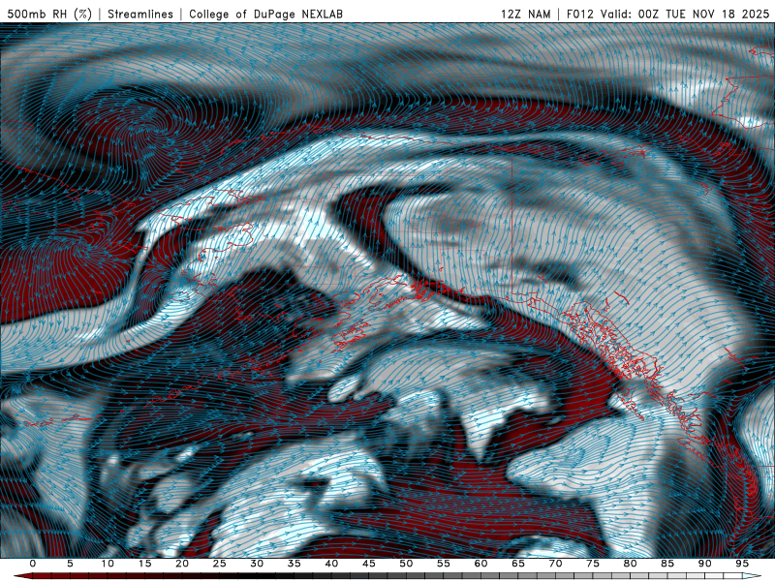The height and width of the screenshot is (581, 775).
Task: Select the 60 value on the color scale
Action: [480, 564]
